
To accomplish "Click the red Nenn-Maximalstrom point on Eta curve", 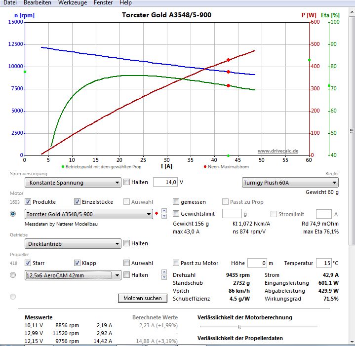I will [228, 85].
